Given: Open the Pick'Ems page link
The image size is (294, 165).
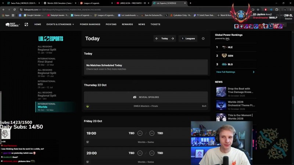Looking at the screenshot, I should click(111, 24).
